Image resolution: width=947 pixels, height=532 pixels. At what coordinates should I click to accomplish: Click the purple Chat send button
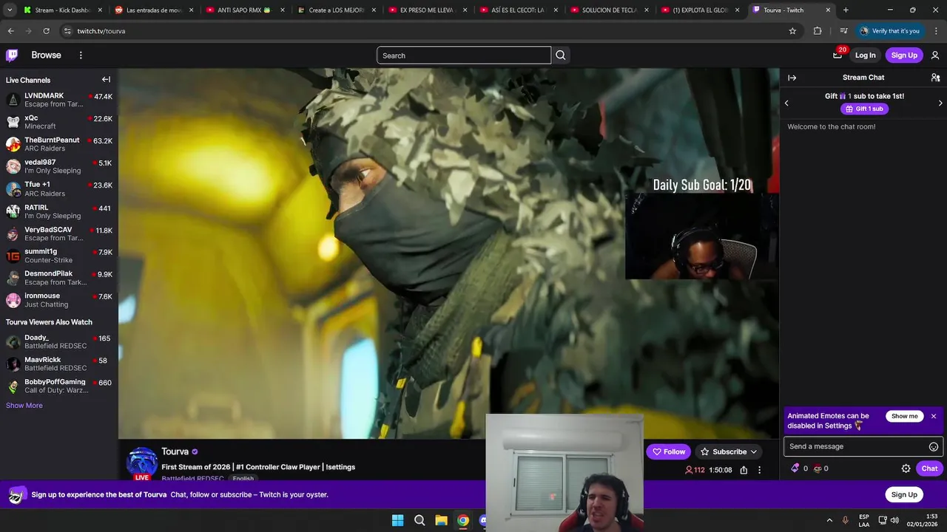click(x=929, y=468)
